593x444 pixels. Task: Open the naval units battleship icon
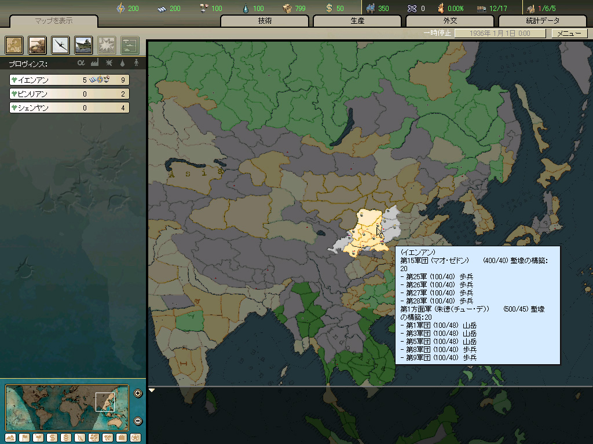tap(83, 45)
